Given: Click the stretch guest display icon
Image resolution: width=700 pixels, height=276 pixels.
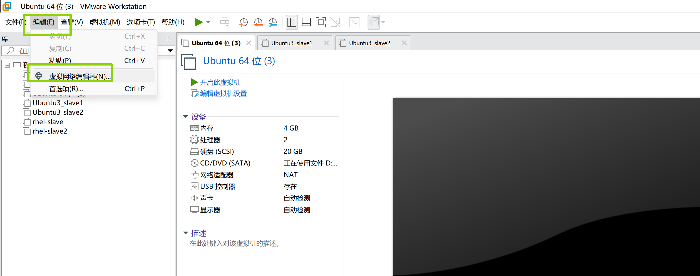Looking at the screenshot, I should click(x=373, y=22).
